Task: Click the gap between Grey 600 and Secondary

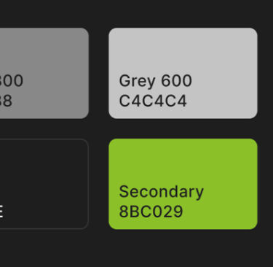Action: tap(183, 128)
